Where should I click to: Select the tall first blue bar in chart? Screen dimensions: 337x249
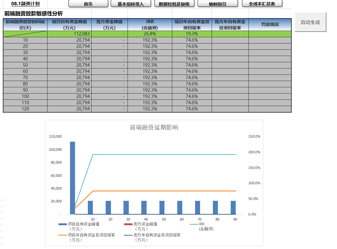(73, 178)
